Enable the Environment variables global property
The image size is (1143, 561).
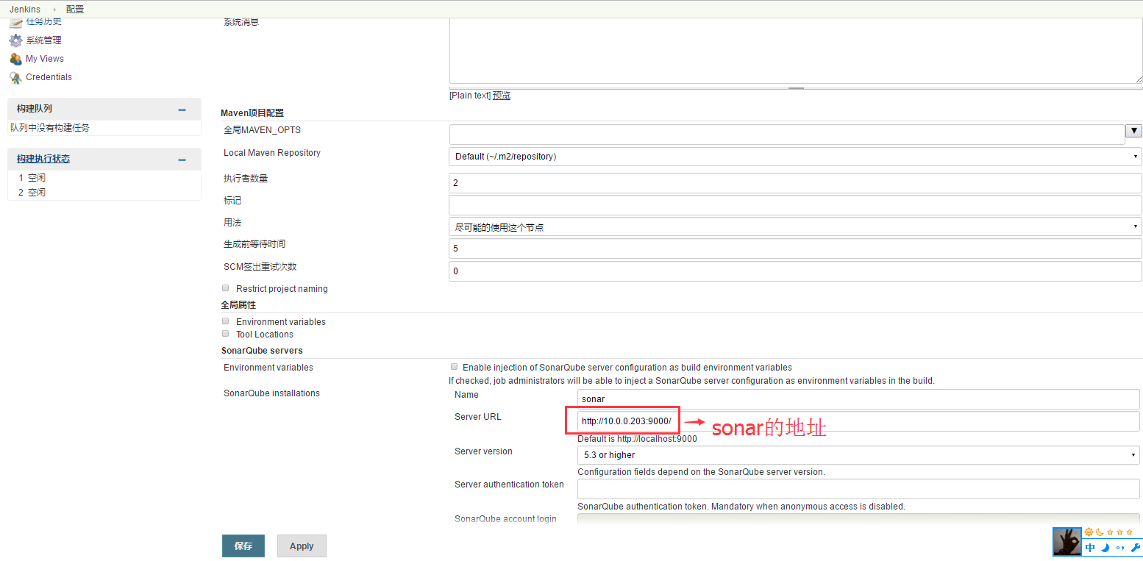point(226,321)
